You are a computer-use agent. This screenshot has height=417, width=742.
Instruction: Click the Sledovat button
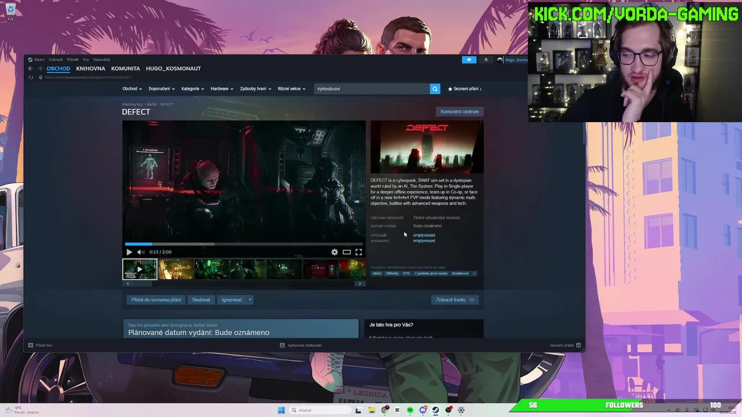point(201,299)
